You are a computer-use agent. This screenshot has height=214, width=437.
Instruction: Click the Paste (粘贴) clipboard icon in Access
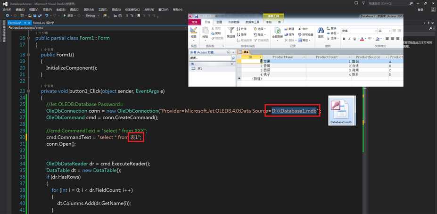pyautogui.click(x=205, y=30)
